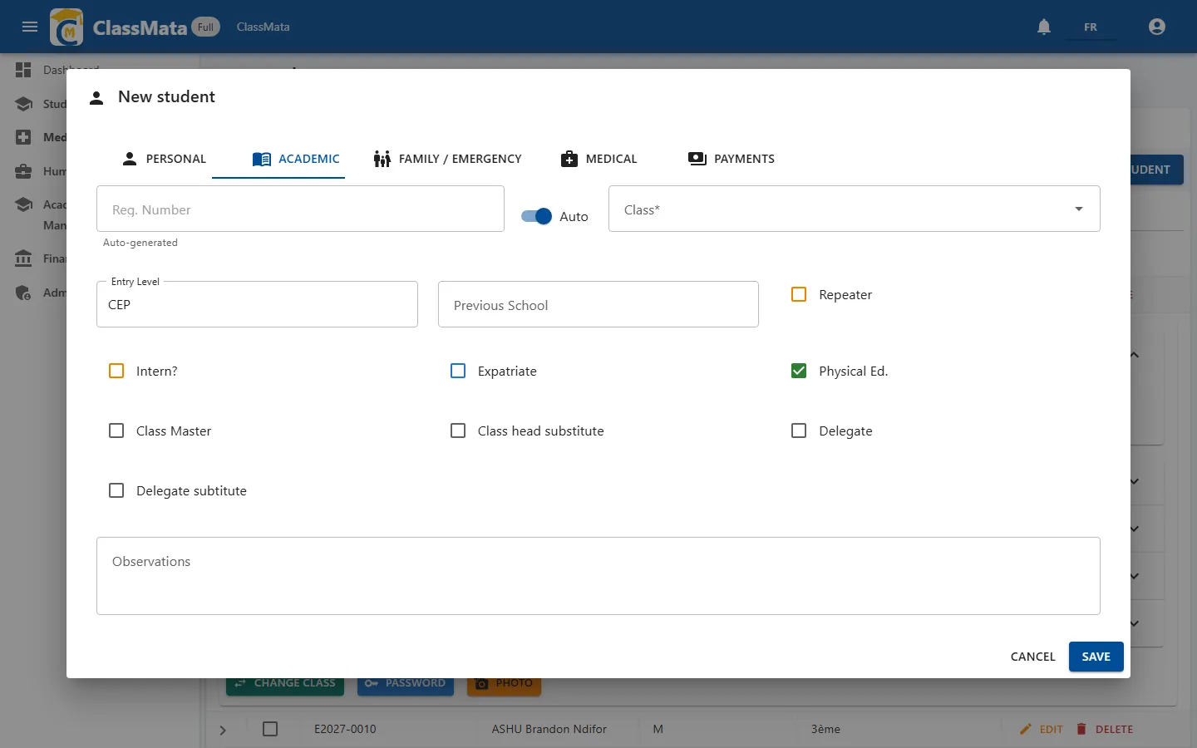The image size is (1197, 748).
Task: Uncheck the Physical Ed. checkbox
Action: click(x=799, y=371)
